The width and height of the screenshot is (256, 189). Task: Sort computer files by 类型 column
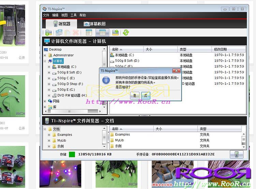coord(195,49)
